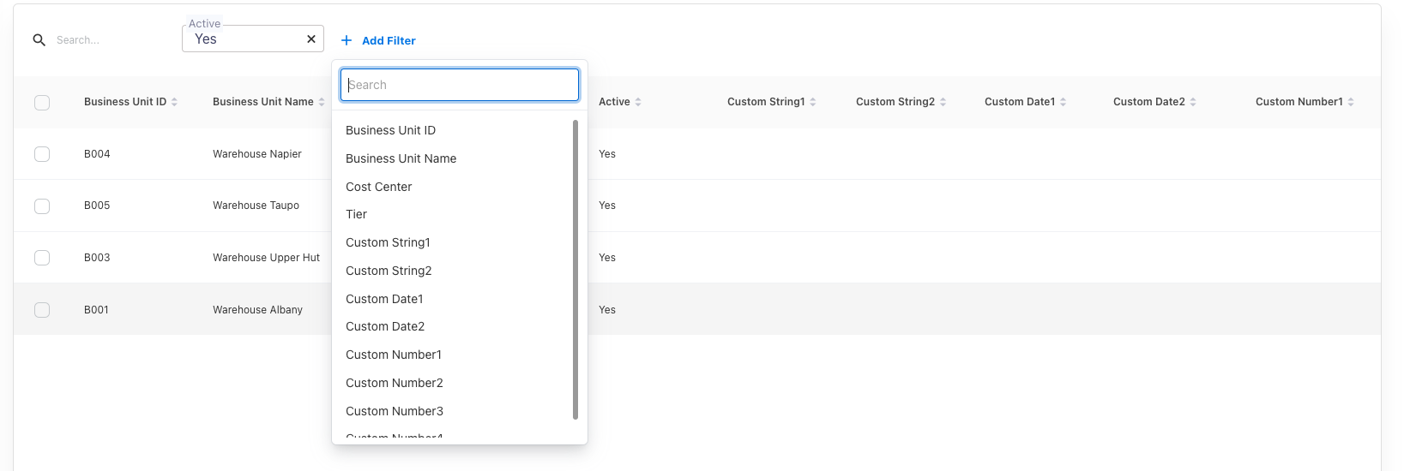
Task: Pick Tier in the filter options
Action: [x=356, y=215]
